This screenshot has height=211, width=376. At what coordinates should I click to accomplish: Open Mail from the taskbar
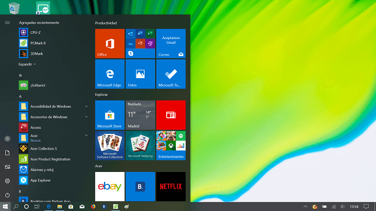pos(82,206)
